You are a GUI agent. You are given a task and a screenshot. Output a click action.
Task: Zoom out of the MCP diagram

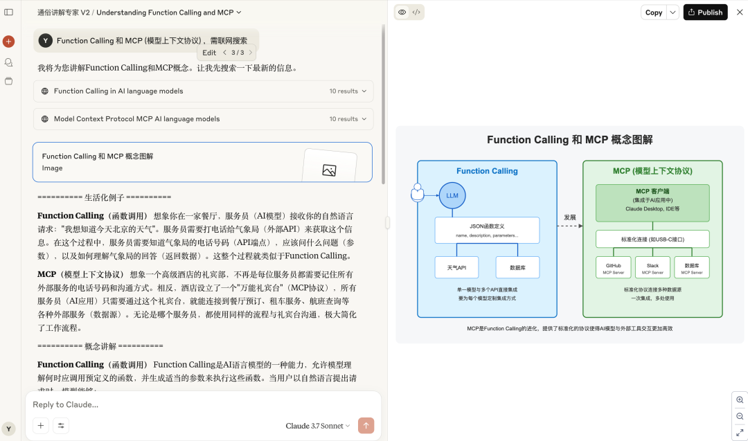pos(740,415)
